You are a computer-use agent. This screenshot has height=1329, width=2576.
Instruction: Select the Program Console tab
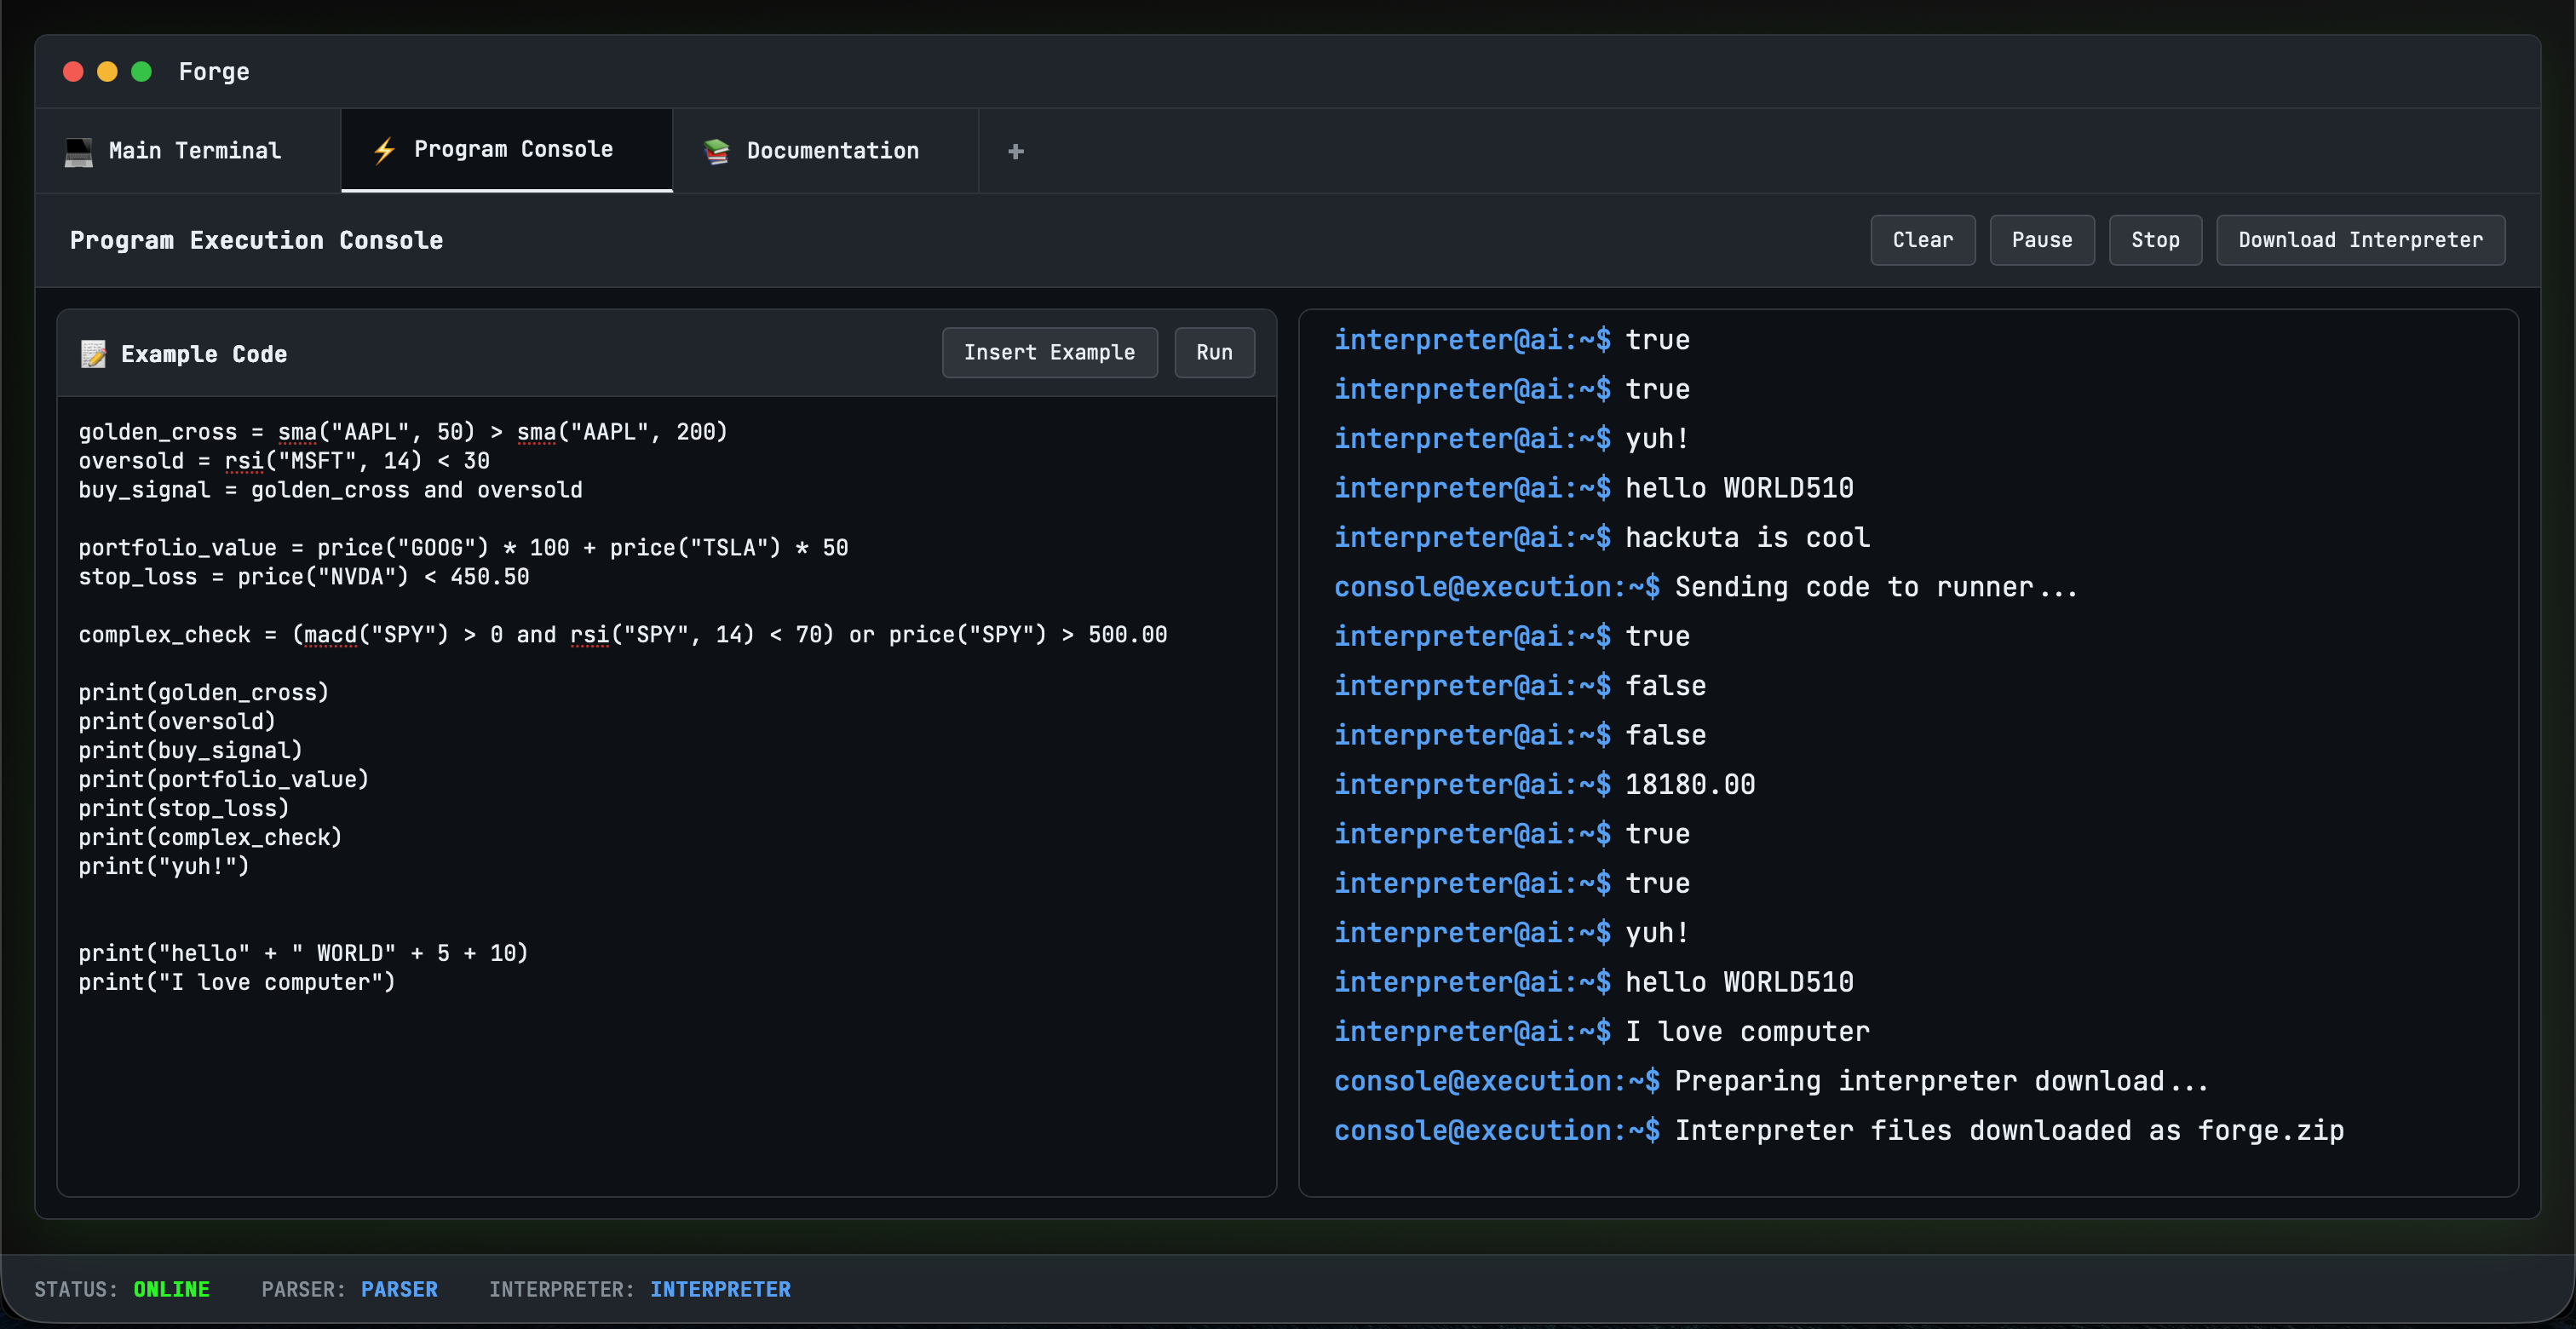[x=513, y=149]
